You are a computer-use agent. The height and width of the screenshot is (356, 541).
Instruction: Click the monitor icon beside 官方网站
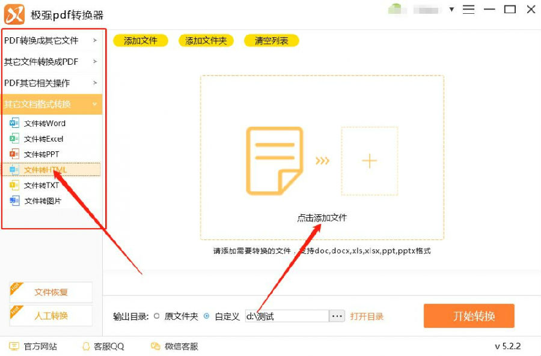(14, 346)
